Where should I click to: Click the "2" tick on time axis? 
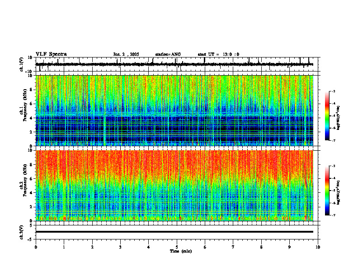(92, 247)
